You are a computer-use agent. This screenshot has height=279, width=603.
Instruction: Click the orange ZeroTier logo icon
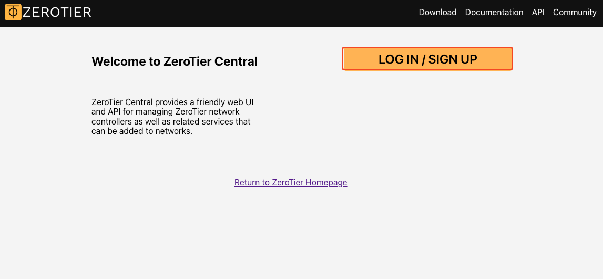(x=13, y=12)
